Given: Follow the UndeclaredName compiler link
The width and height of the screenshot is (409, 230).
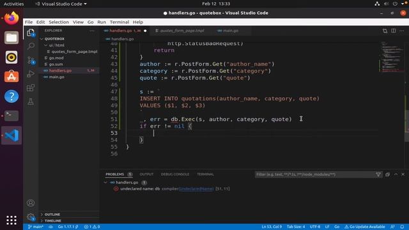Looking at the screenshot, I should click(x=196, y=189).
